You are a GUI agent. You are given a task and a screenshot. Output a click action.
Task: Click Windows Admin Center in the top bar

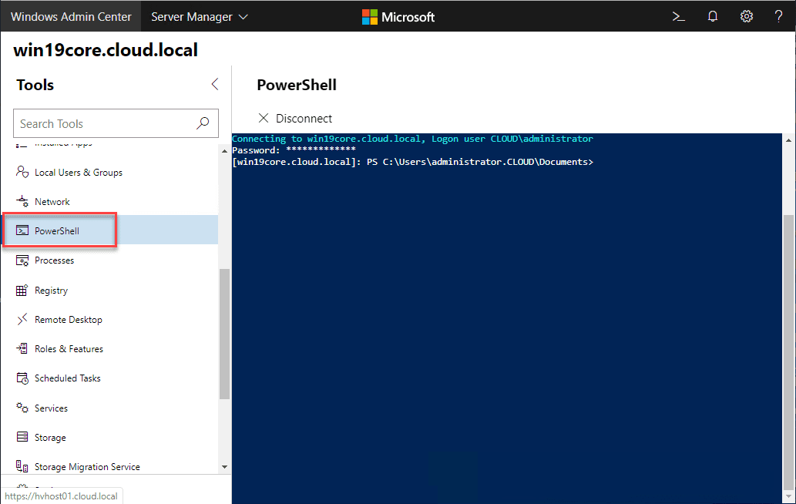[x=70, y=15]
